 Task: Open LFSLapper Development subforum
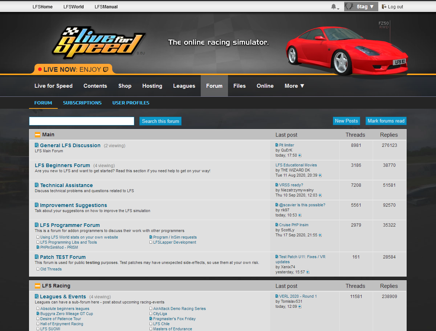tap(175, 242)
